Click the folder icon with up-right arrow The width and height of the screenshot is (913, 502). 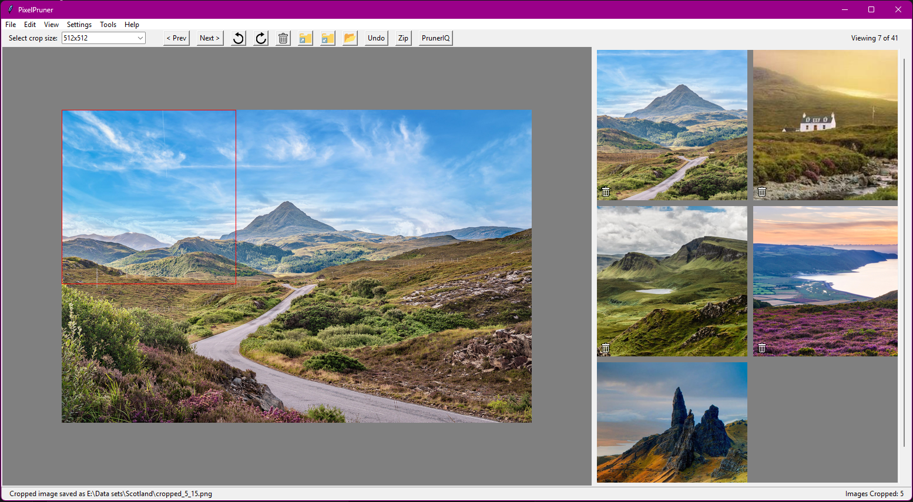(306, 38)
